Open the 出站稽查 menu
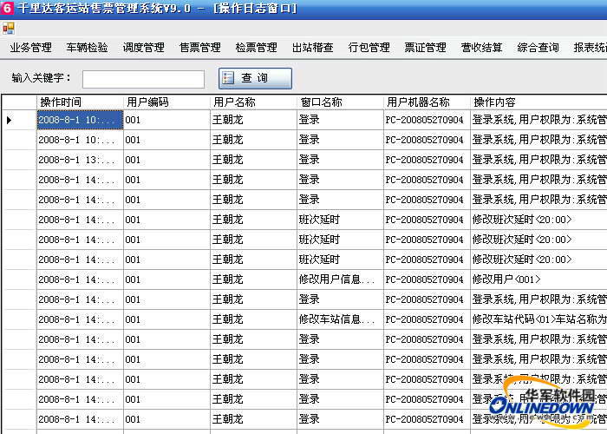The height and width of the screenshot is (434, 607). (312, 48)
